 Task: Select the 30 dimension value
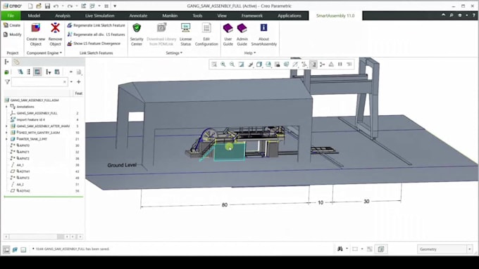(x=366, y=202)
